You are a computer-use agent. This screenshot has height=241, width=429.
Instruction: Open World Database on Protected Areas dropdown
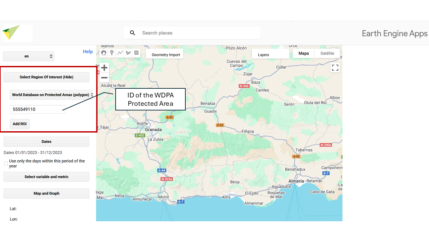[51, 95]
